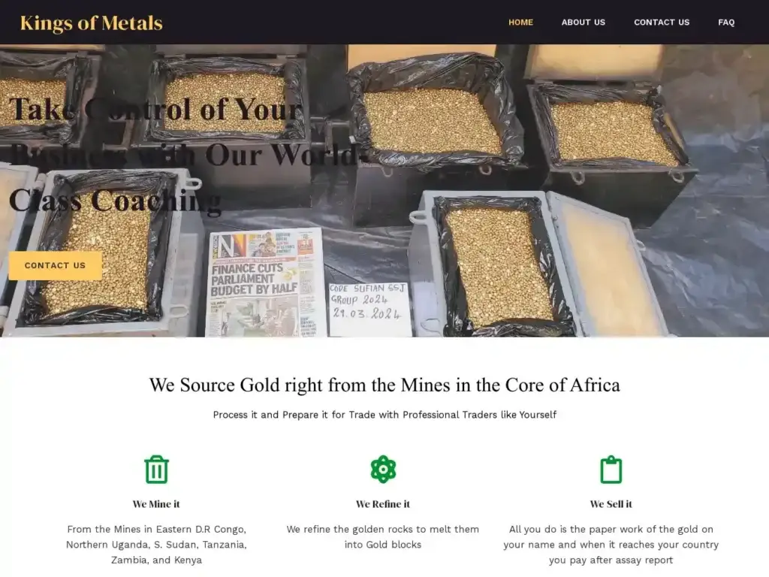This screenshot has width=769, height=577.
Task: Open the Kings of Metals logo
Action: point(91,23)
